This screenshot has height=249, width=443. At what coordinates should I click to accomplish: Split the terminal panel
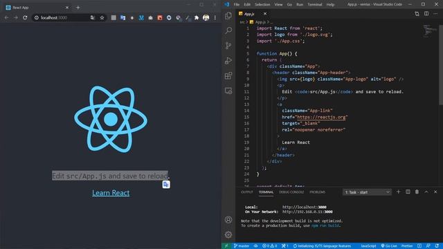[408, 192]
